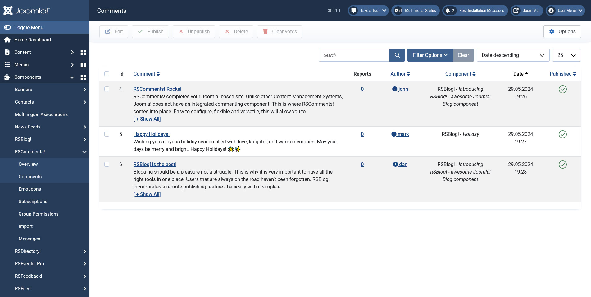Open the Menus dashboard grid icon
The height and width of the screenshot is (297, 591).
click(83, 65)
